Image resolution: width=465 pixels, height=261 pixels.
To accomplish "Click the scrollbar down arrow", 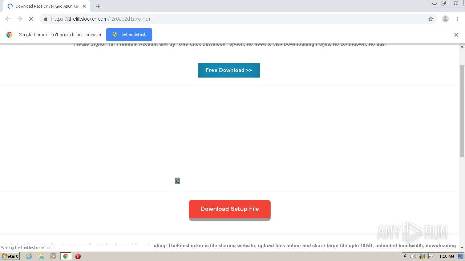I will (462, 248).
